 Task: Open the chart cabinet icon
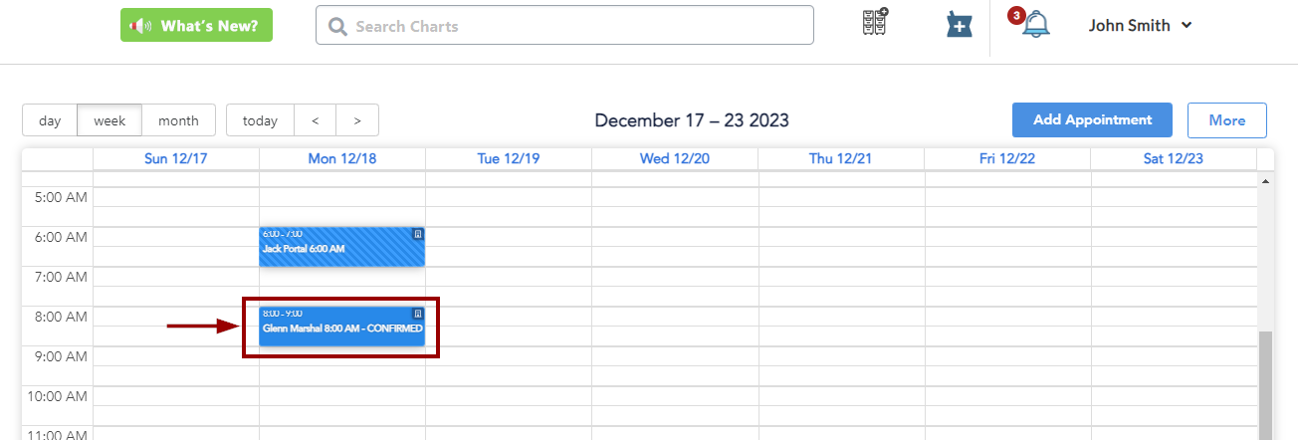(x=875, y=24)
